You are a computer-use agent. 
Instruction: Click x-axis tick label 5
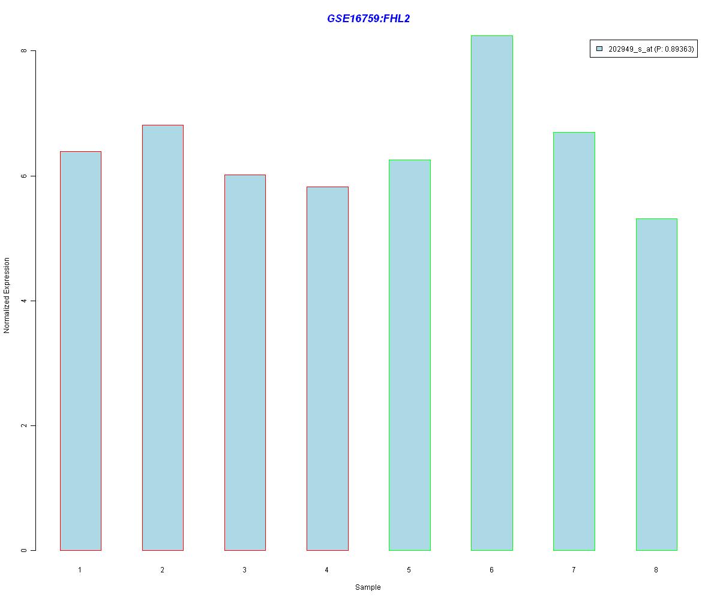(409, 569)
